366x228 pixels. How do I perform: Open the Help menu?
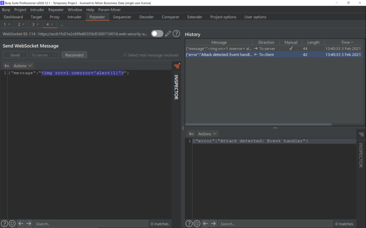click(90, 10)
